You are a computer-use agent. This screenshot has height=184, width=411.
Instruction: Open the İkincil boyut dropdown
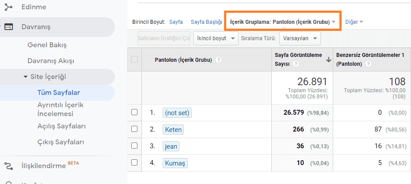(216, 38)
